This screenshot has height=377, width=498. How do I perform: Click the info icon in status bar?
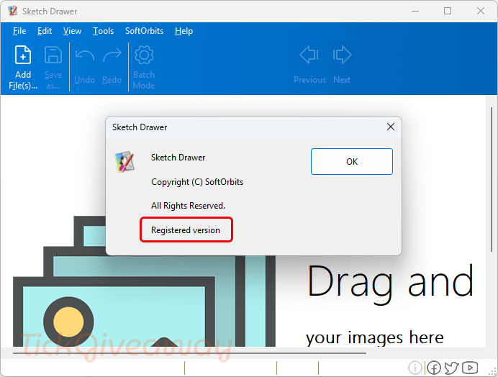[x=415, y=368]
